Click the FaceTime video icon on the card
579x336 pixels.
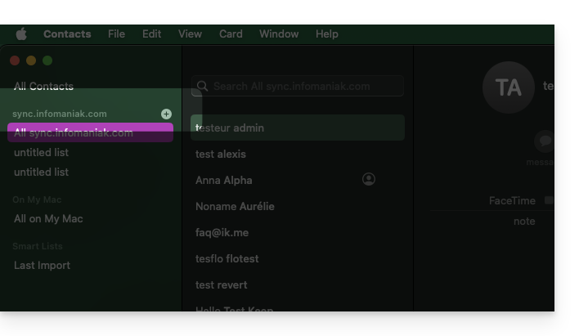[x=549, y=200]
